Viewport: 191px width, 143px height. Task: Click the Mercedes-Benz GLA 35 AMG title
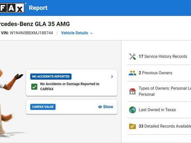click(35, 24)
